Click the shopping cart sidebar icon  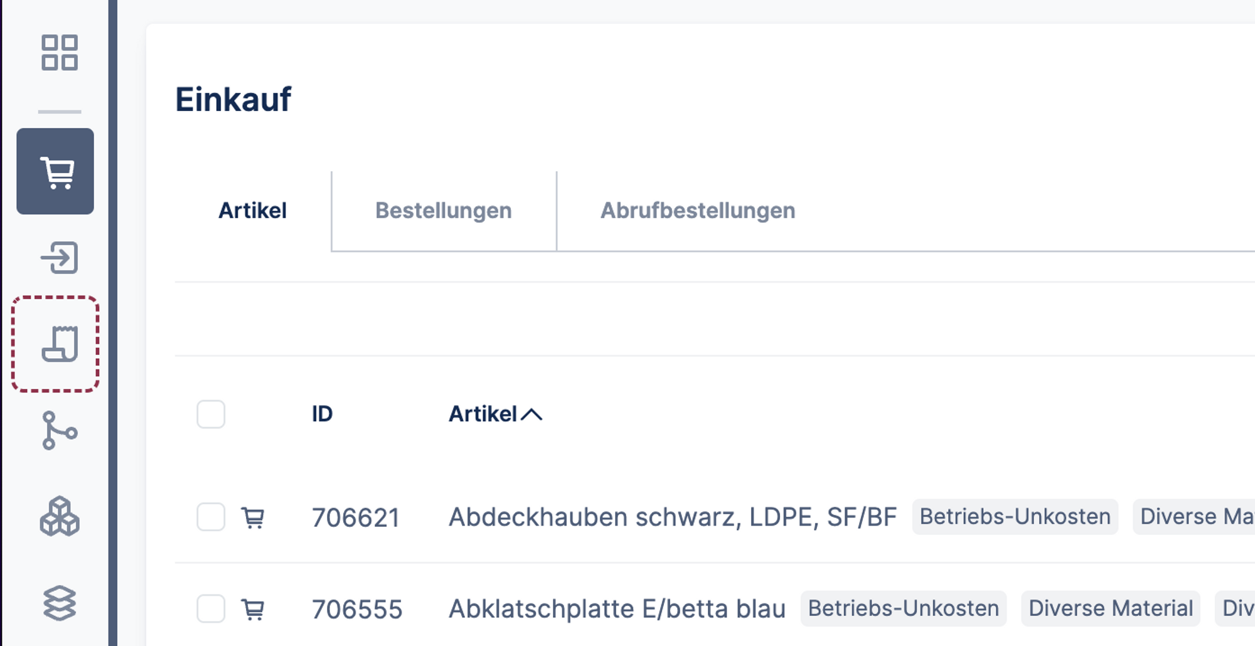tap(56, 172)
